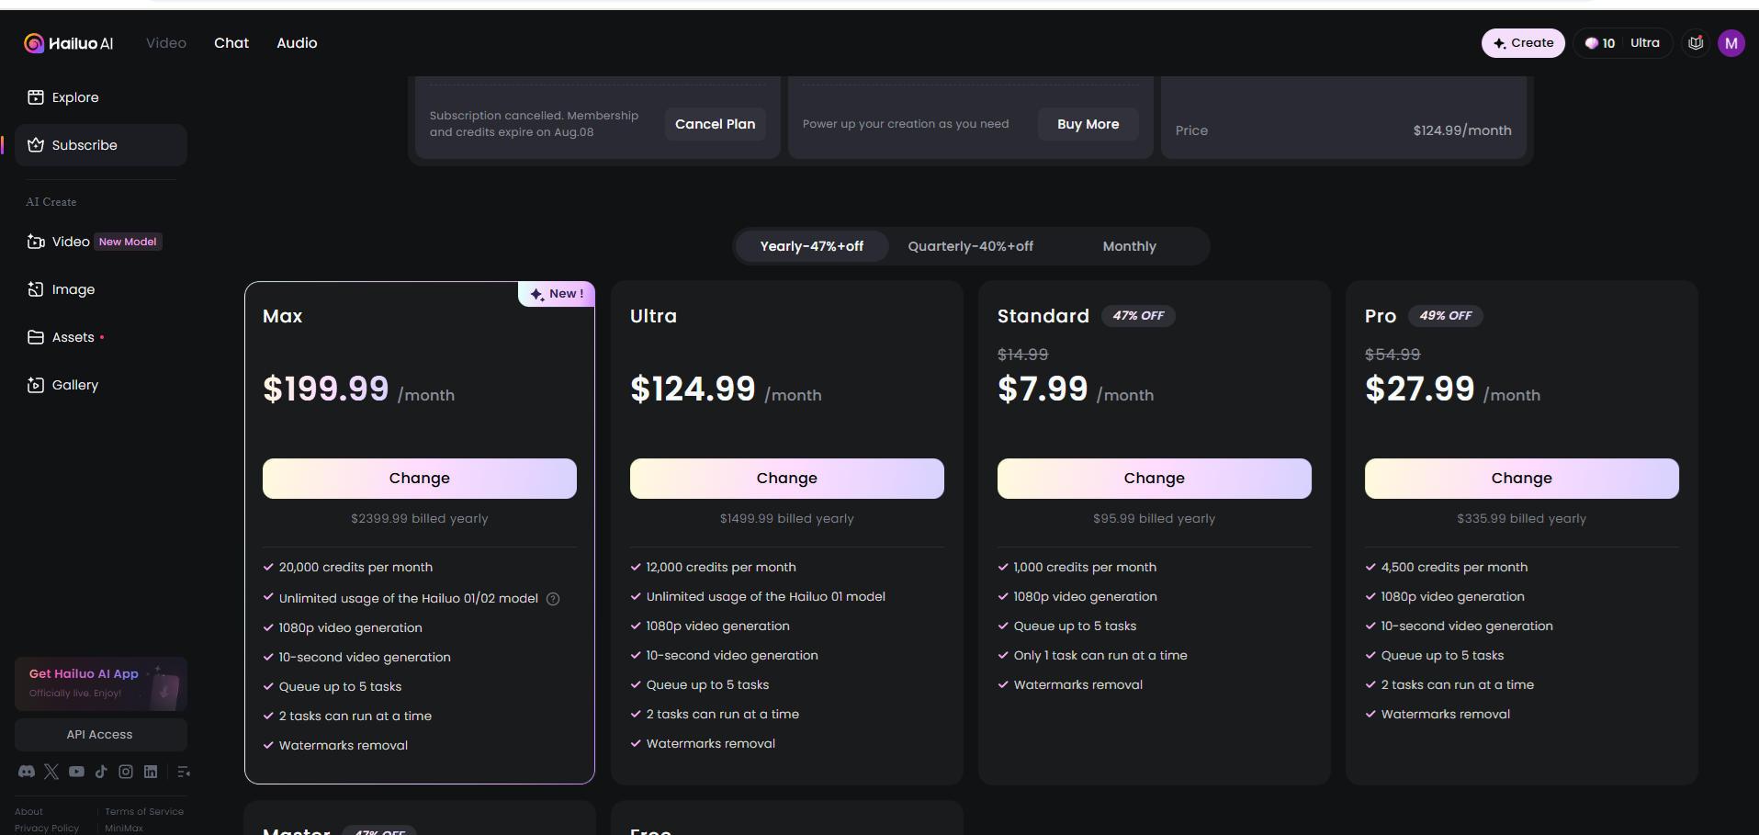Viewport: 1759px width, 835px height.
Task: Open the TikTok social icon
Action: [x=101, y=772]
